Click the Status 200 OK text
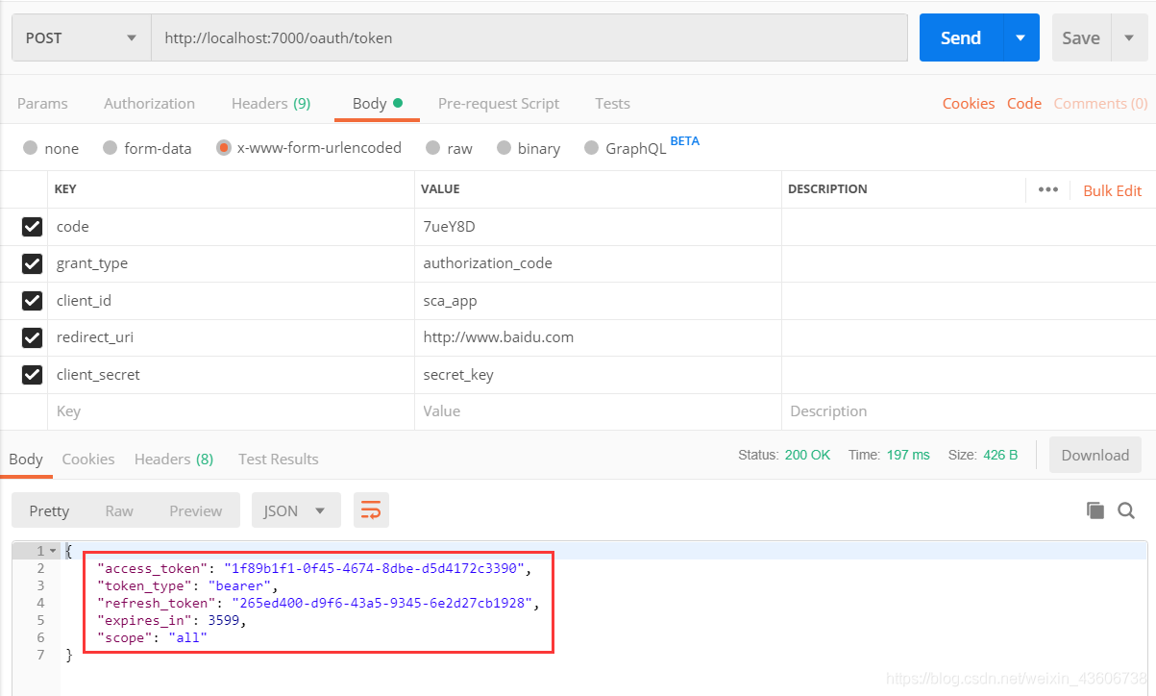The width and height of the screenshot is (1156, 696). click(x=784, y=455)
